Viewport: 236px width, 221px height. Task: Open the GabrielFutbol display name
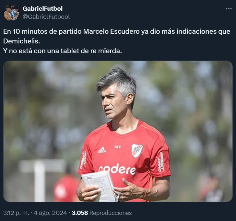click(x=42, y=8)
